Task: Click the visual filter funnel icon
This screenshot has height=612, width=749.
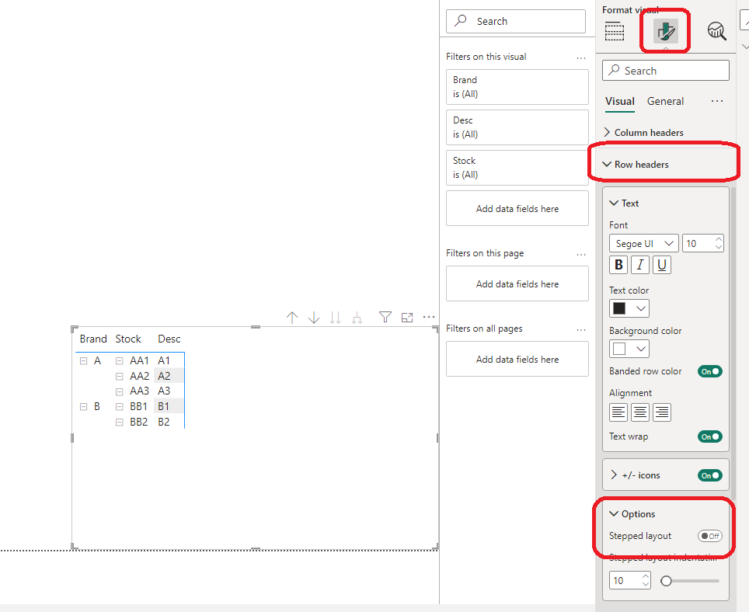Action: point(385,317)
